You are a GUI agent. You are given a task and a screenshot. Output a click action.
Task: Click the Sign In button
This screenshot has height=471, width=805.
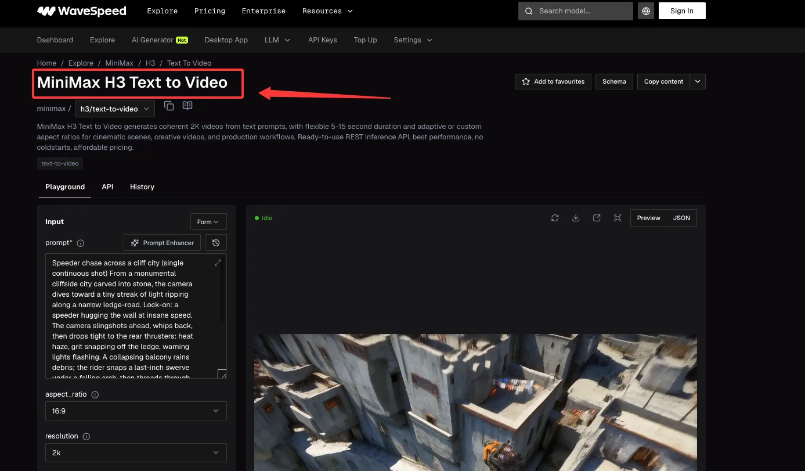pos(682,11)
